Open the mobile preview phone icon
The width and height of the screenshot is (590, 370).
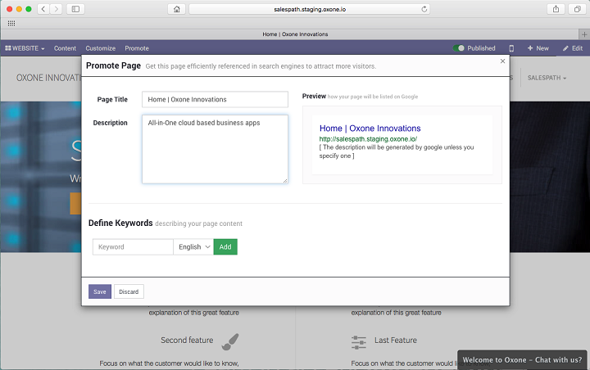coord(511,48)
